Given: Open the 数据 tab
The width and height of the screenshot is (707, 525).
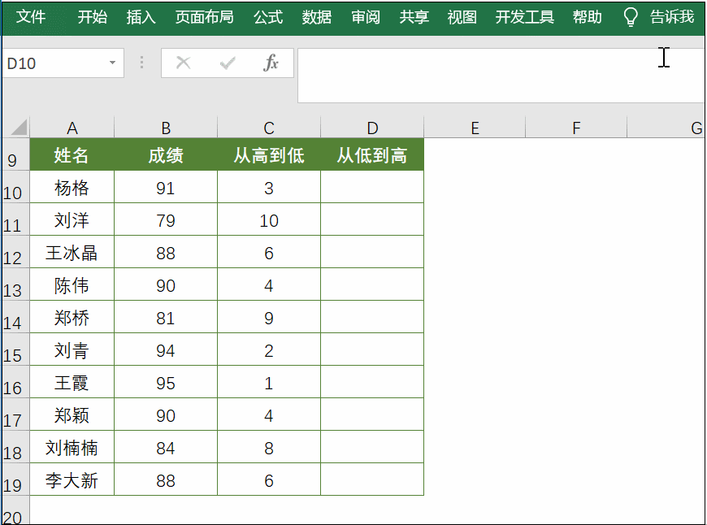Looking at the screenshot, I should click(317, 17).
